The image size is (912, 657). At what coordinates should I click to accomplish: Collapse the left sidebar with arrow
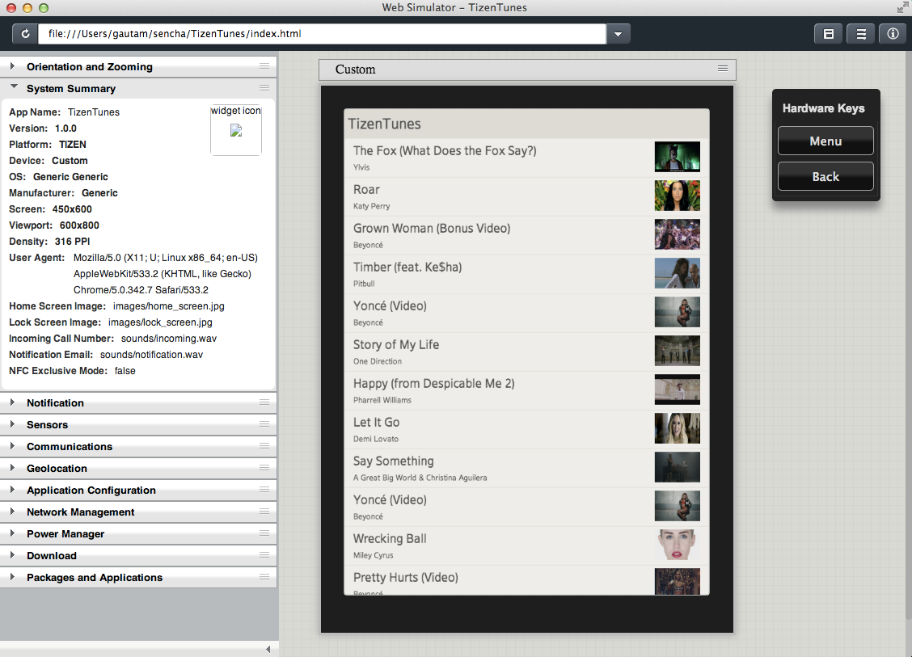(268, 649)
